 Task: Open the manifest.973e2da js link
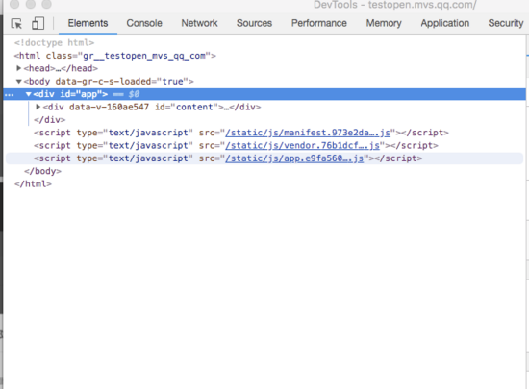[308, 133]
